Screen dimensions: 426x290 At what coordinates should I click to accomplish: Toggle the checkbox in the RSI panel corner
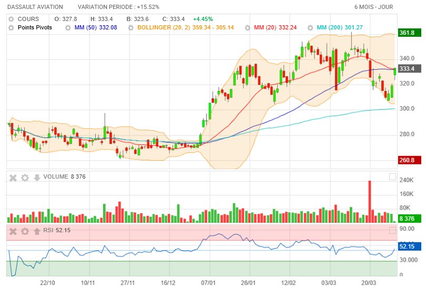[392, 230]
